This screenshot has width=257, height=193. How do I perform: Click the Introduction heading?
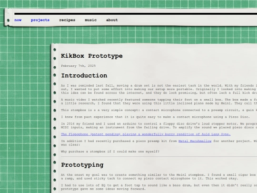(x=84, y=76)
